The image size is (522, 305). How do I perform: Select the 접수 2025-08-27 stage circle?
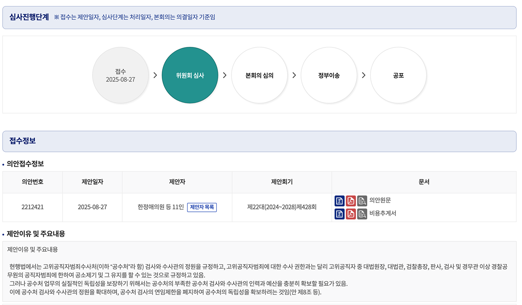pos(120,75)
